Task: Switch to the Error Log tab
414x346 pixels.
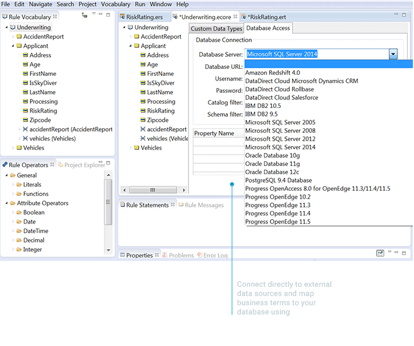Action: (x=213, y=255)
